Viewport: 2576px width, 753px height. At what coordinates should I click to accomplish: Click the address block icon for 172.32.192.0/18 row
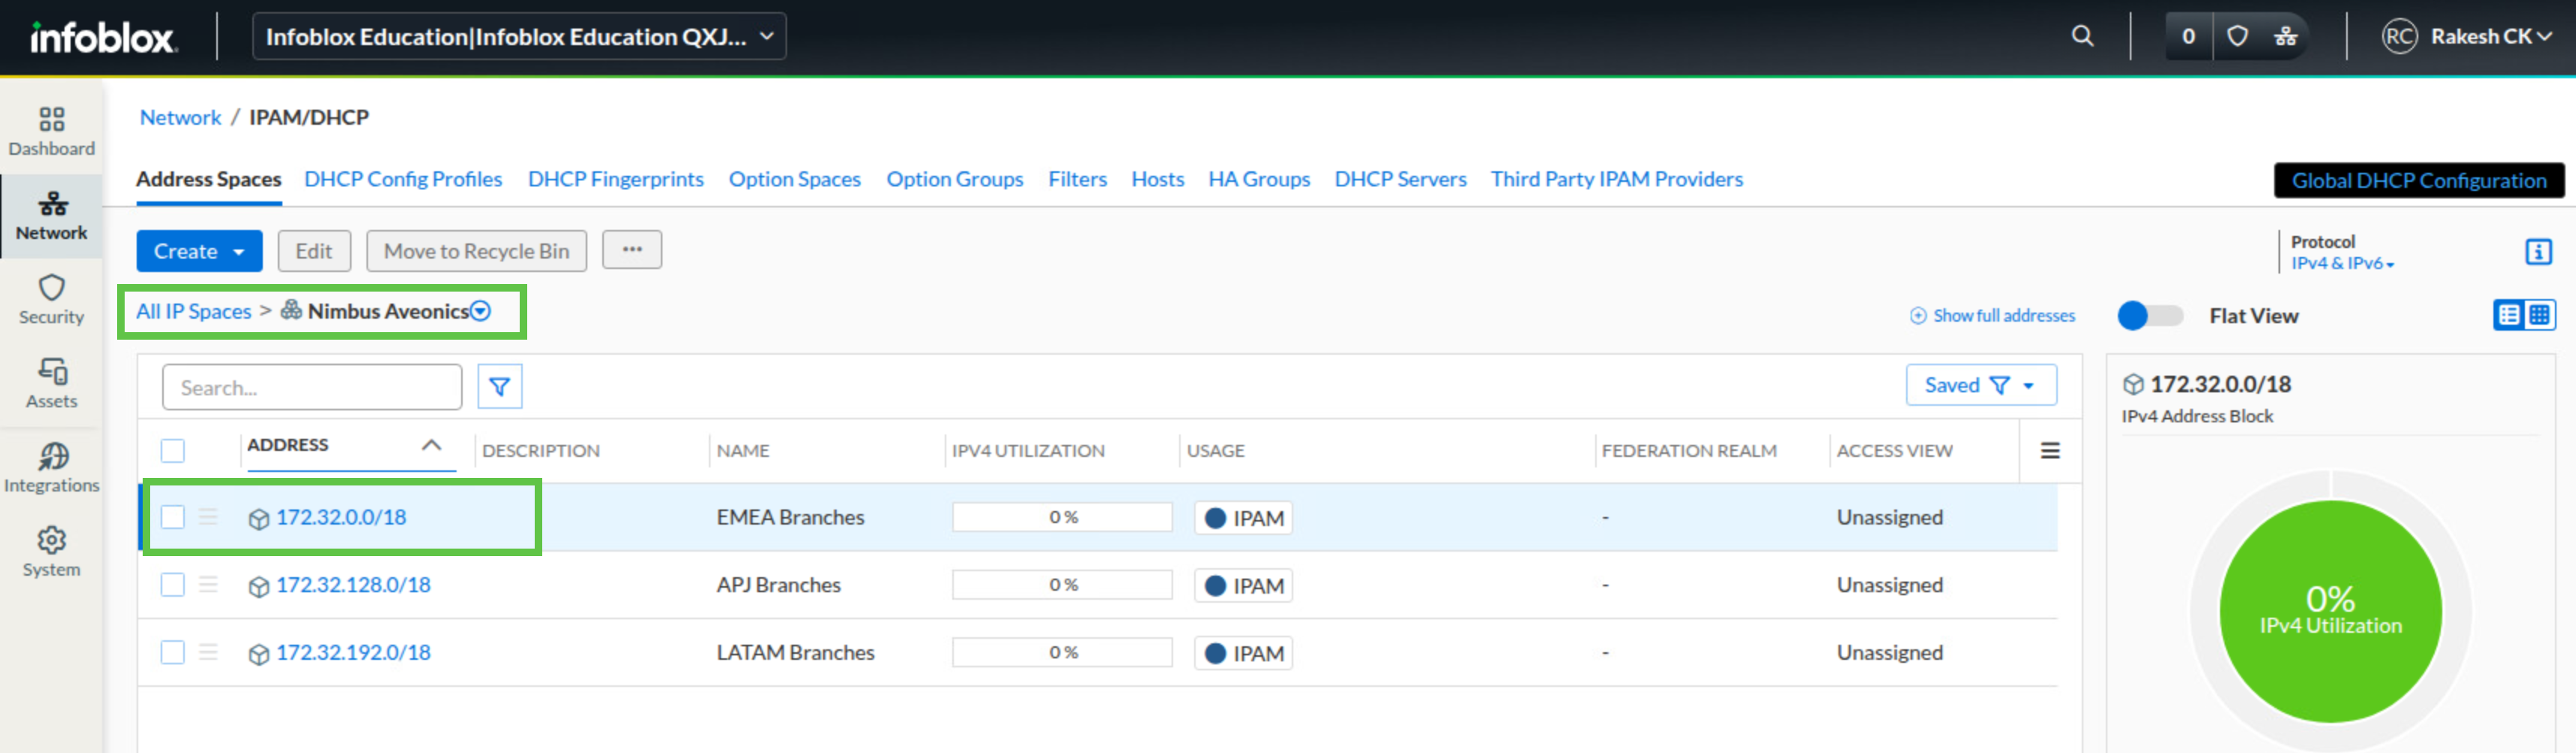259,654
